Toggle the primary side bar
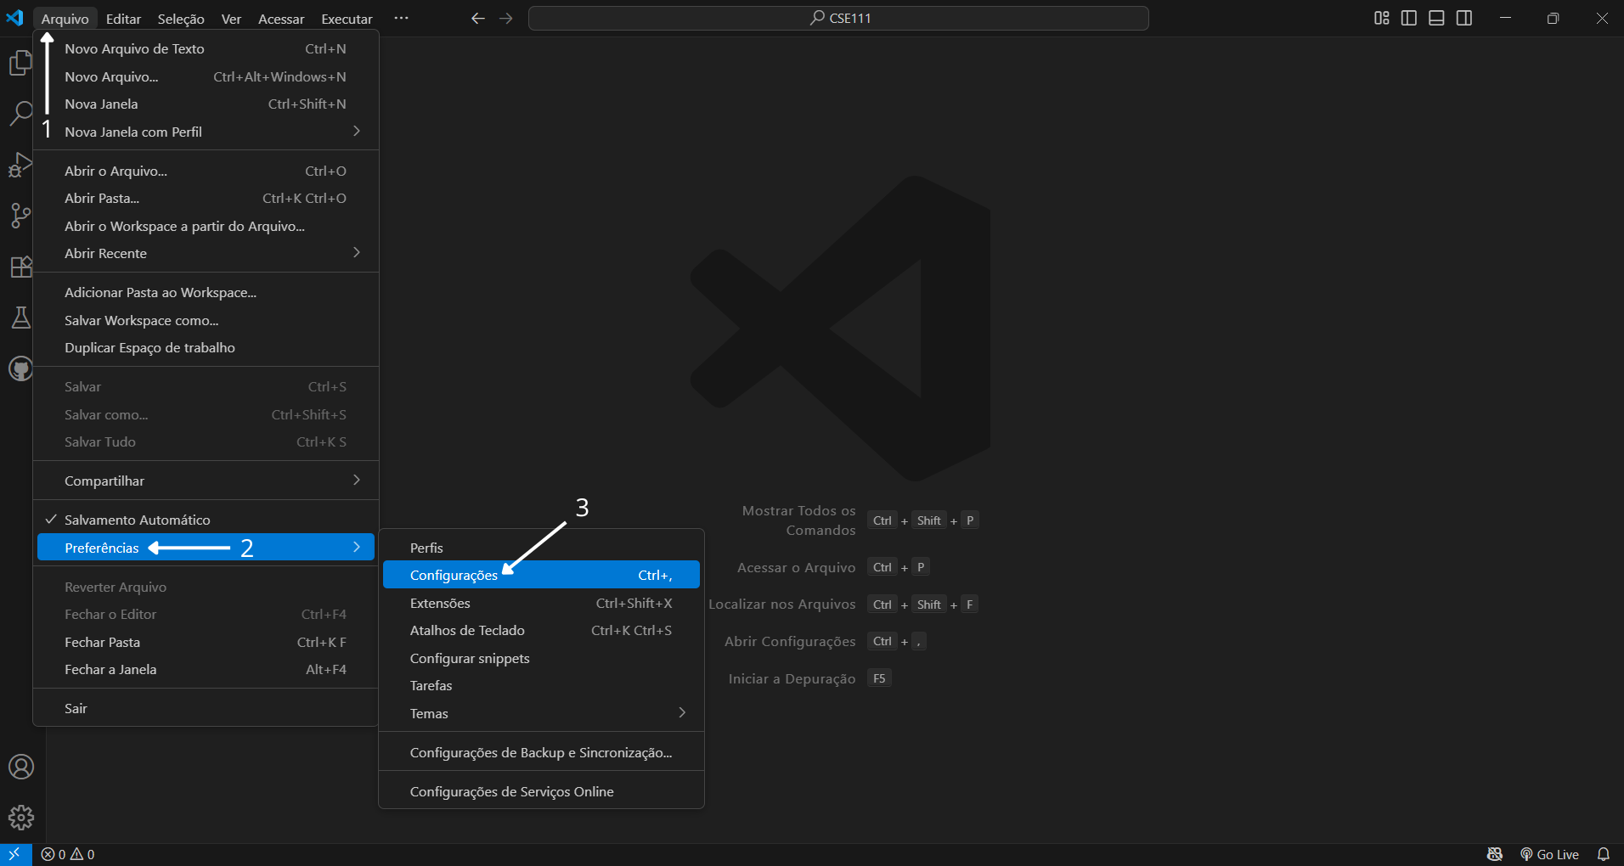 [1409, 18]
